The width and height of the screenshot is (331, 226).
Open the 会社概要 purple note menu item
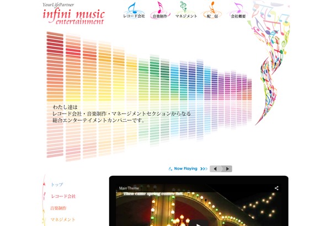tap(238, 10)
